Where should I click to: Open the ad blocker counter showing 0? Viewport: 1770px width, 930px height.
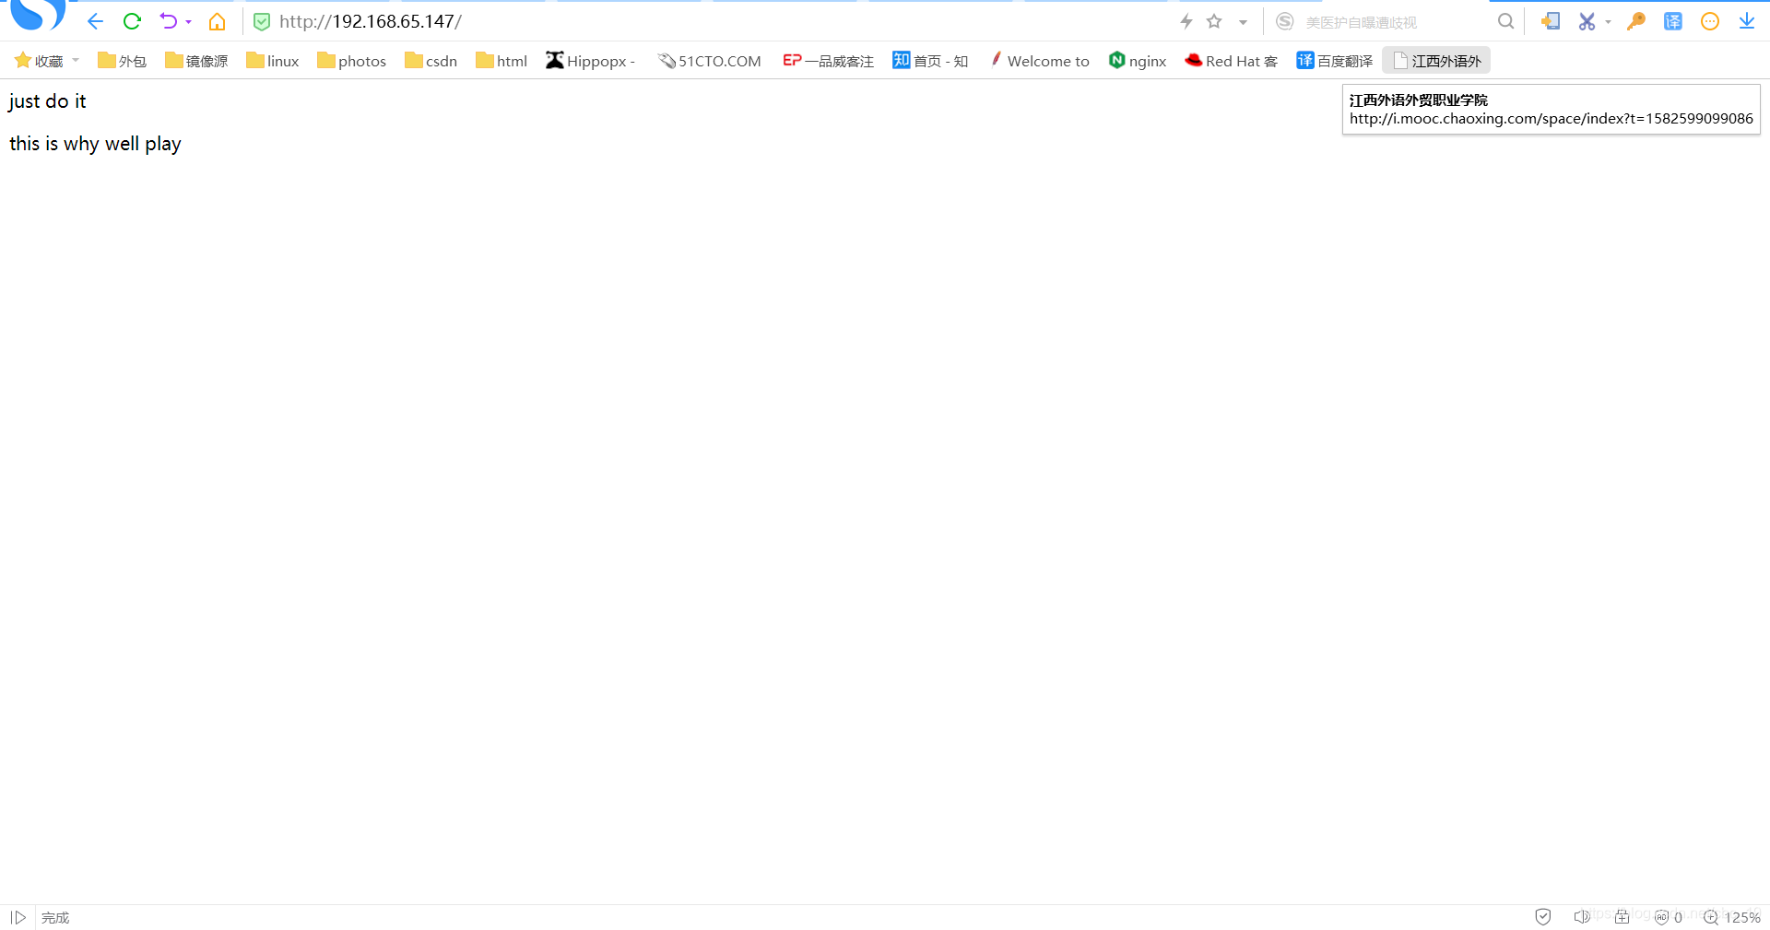1669,917
